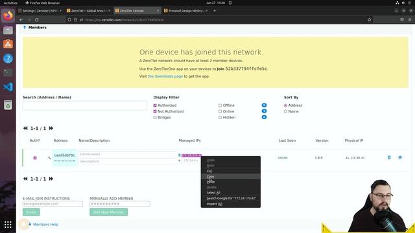Search Google for 172.24.170.42
Viewport: 415px width, 233px height.
point(231,198)
